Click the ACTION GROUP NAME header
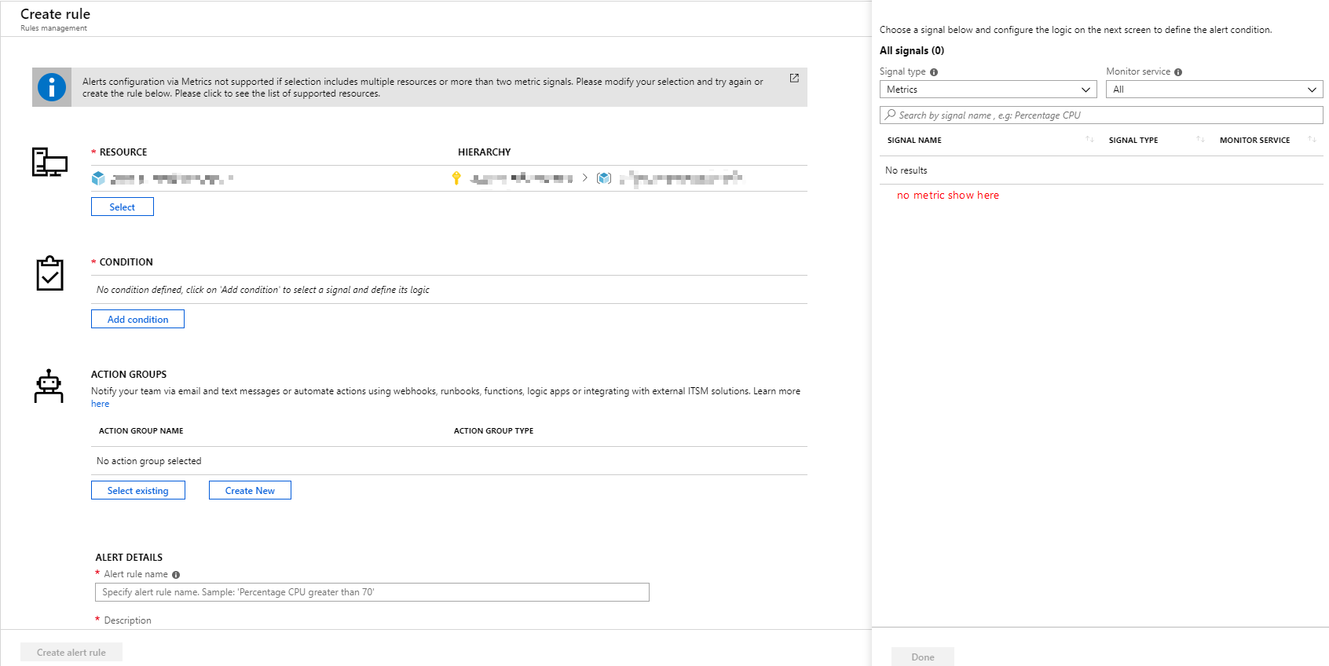The width and height of the screenshot is (1329, 666). pos(141,431)
